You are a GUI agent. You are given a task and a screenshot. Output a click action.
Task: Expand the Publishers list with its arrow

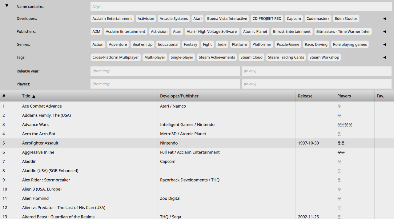click(384, 32)
